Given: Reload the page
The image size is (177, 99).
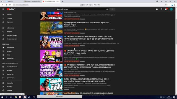Looking at the screenshot, I should click(x=10, y=5).
